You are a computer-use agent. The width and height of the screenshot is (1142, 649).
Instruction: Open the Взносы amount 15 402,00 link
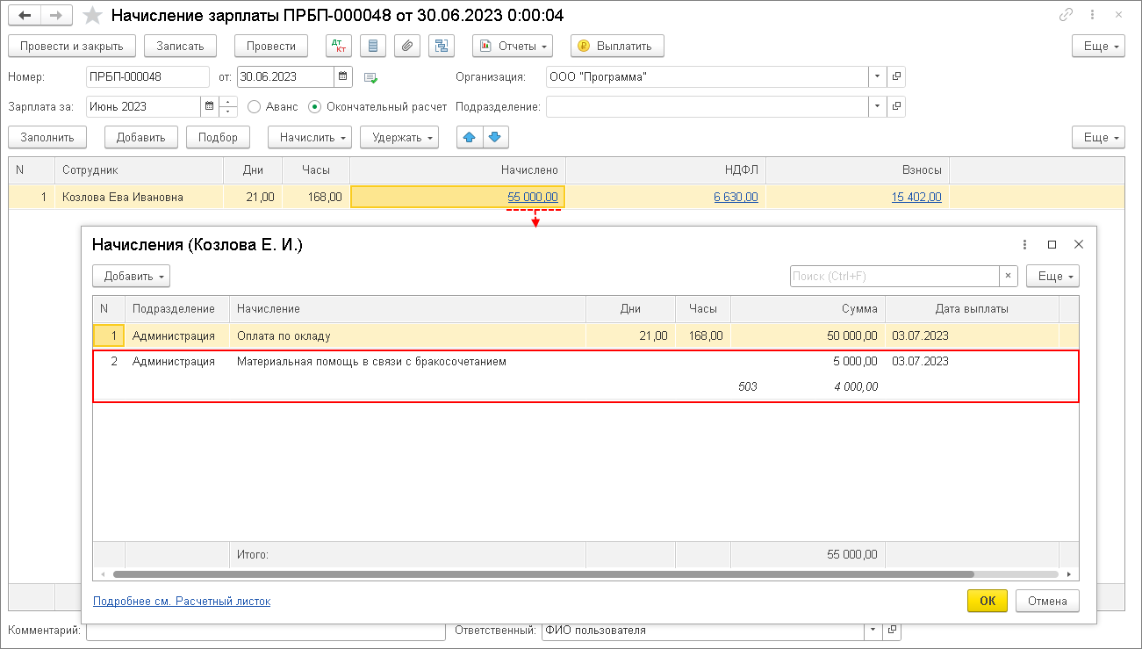click(916, 197)
